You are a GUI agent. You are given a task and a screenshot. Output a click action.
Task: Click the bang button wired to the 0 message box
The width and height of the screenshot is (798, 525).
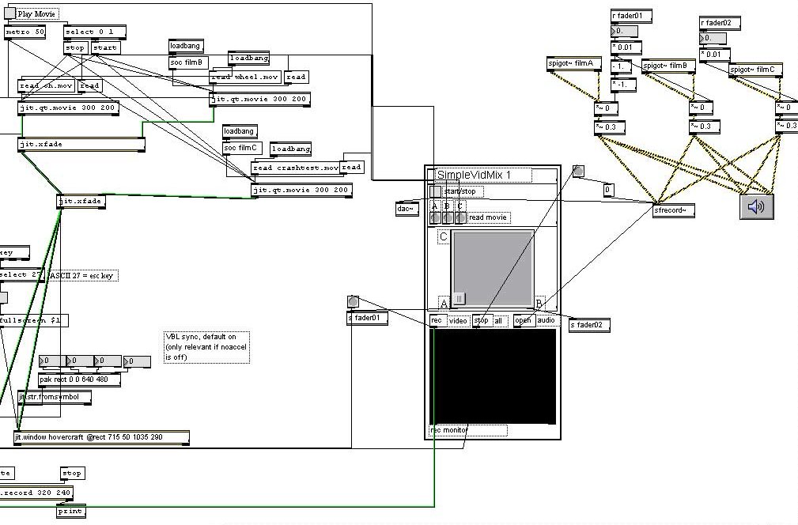click(x=578, y=171)
